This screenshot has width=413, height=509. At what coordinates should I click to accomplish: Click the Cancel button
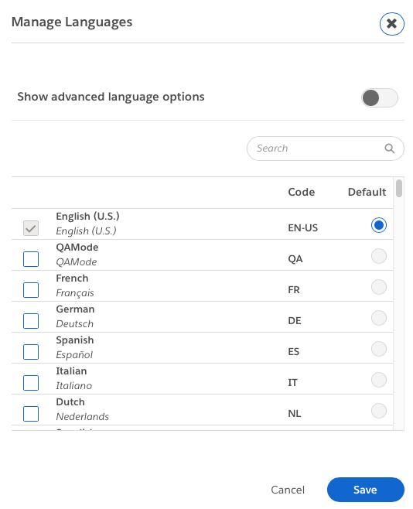click(288, 490)
